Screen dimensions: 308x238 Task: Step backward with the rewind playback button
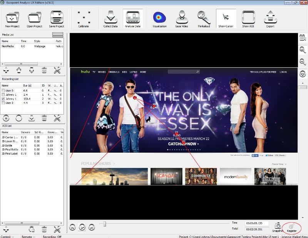click(x=72, y=227)
